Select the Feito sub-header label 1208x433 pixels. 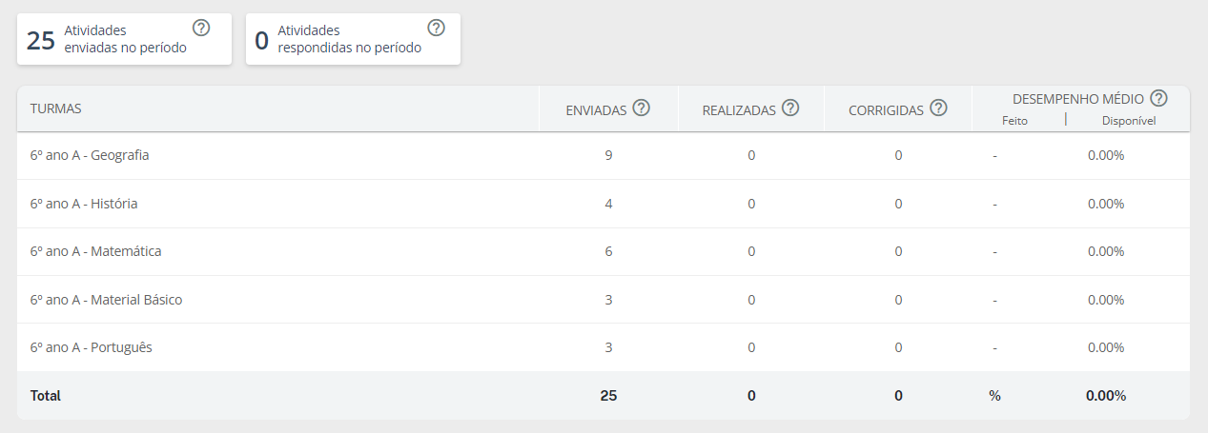[1014, 121]
